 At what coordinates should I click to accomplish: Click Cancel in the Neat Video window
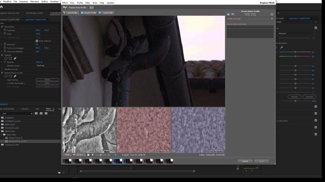pos(245,161)
